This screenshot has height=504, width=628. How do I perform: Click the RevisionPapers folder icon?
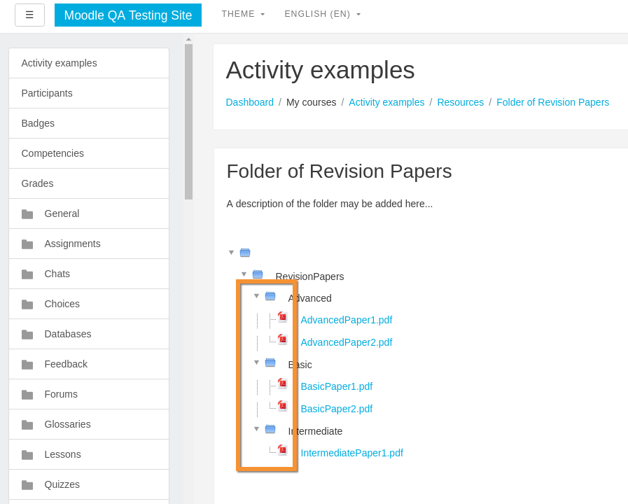coord(258,274)
